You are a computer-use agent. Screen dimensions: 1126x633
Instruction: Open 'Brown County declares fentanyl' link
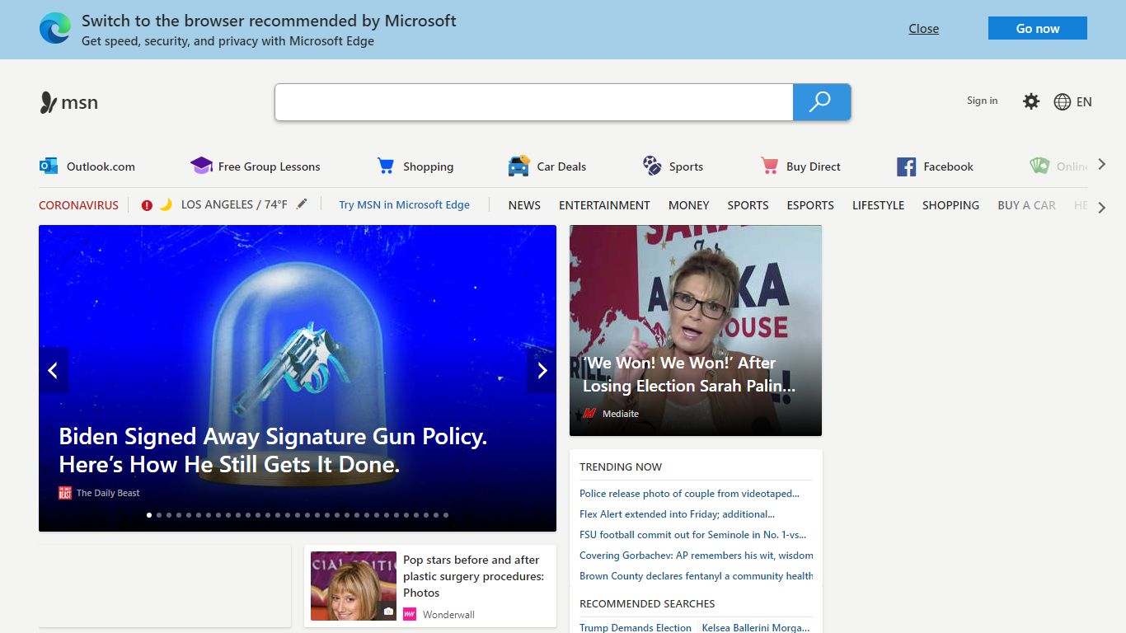point(696,576)
